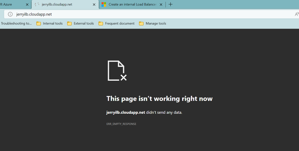This screenshot has height=151, width=299.
Task: Close the Azure tab
Action: [27, 5]
